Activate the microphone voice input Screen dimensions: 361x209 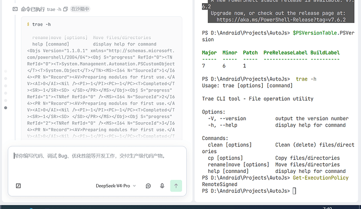(162, 186)
